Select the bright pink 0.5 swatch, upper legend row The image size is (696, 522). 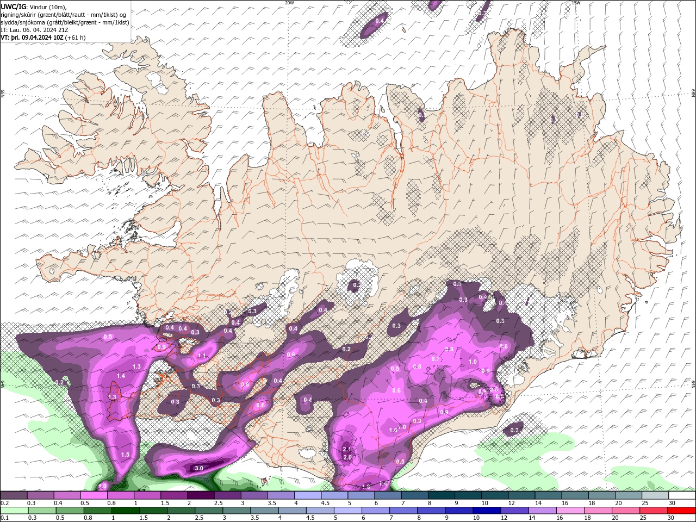click(x=94, y=495)
